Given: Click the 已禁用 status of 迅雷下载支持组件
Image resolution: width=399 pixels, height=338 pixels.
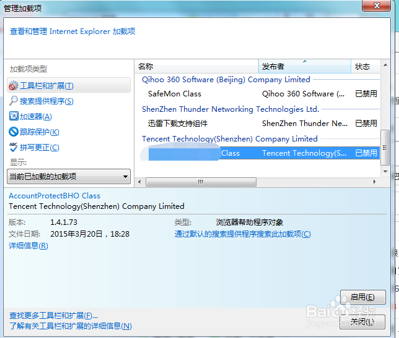Looking at the screenshot, I should click(x=366, y=124).
